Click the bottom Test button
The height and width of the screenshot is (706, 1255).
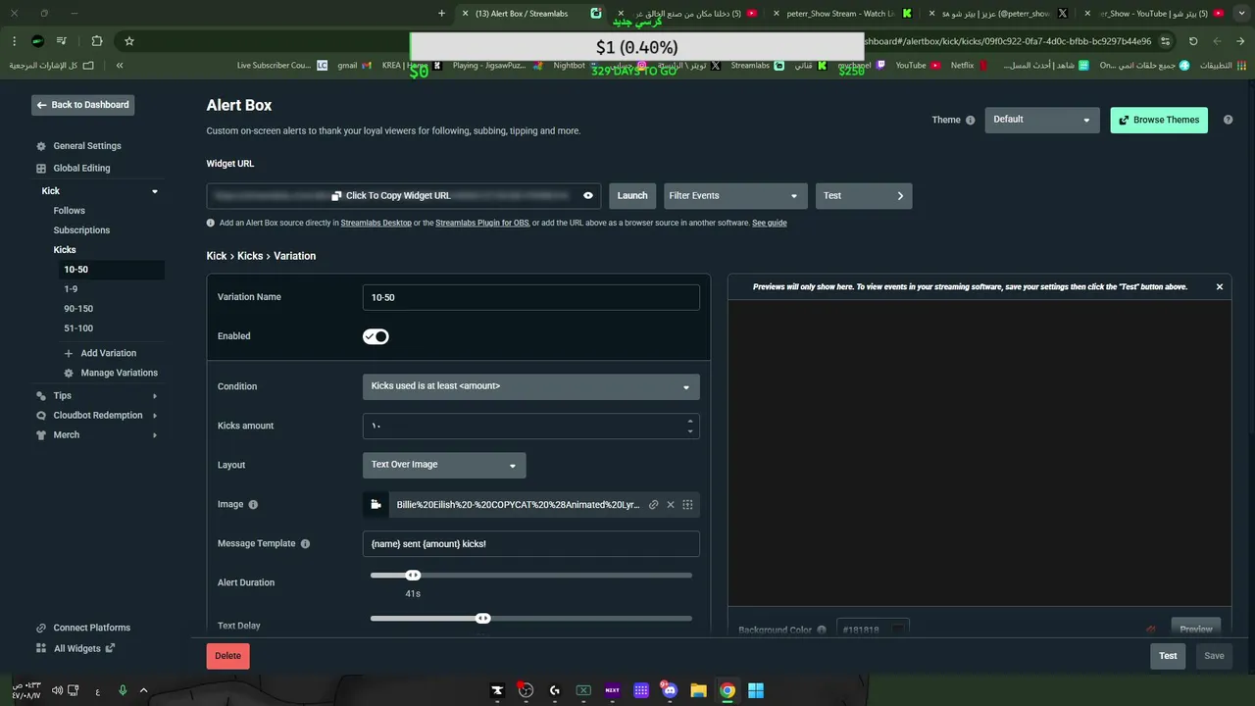[1168, 656]
